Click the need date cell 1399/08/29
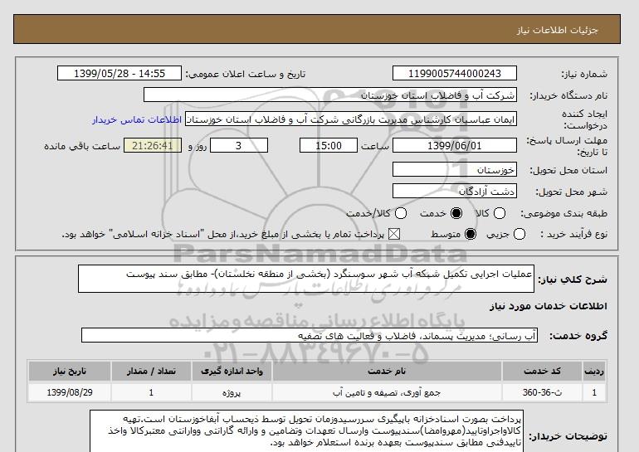 point(70,392)
